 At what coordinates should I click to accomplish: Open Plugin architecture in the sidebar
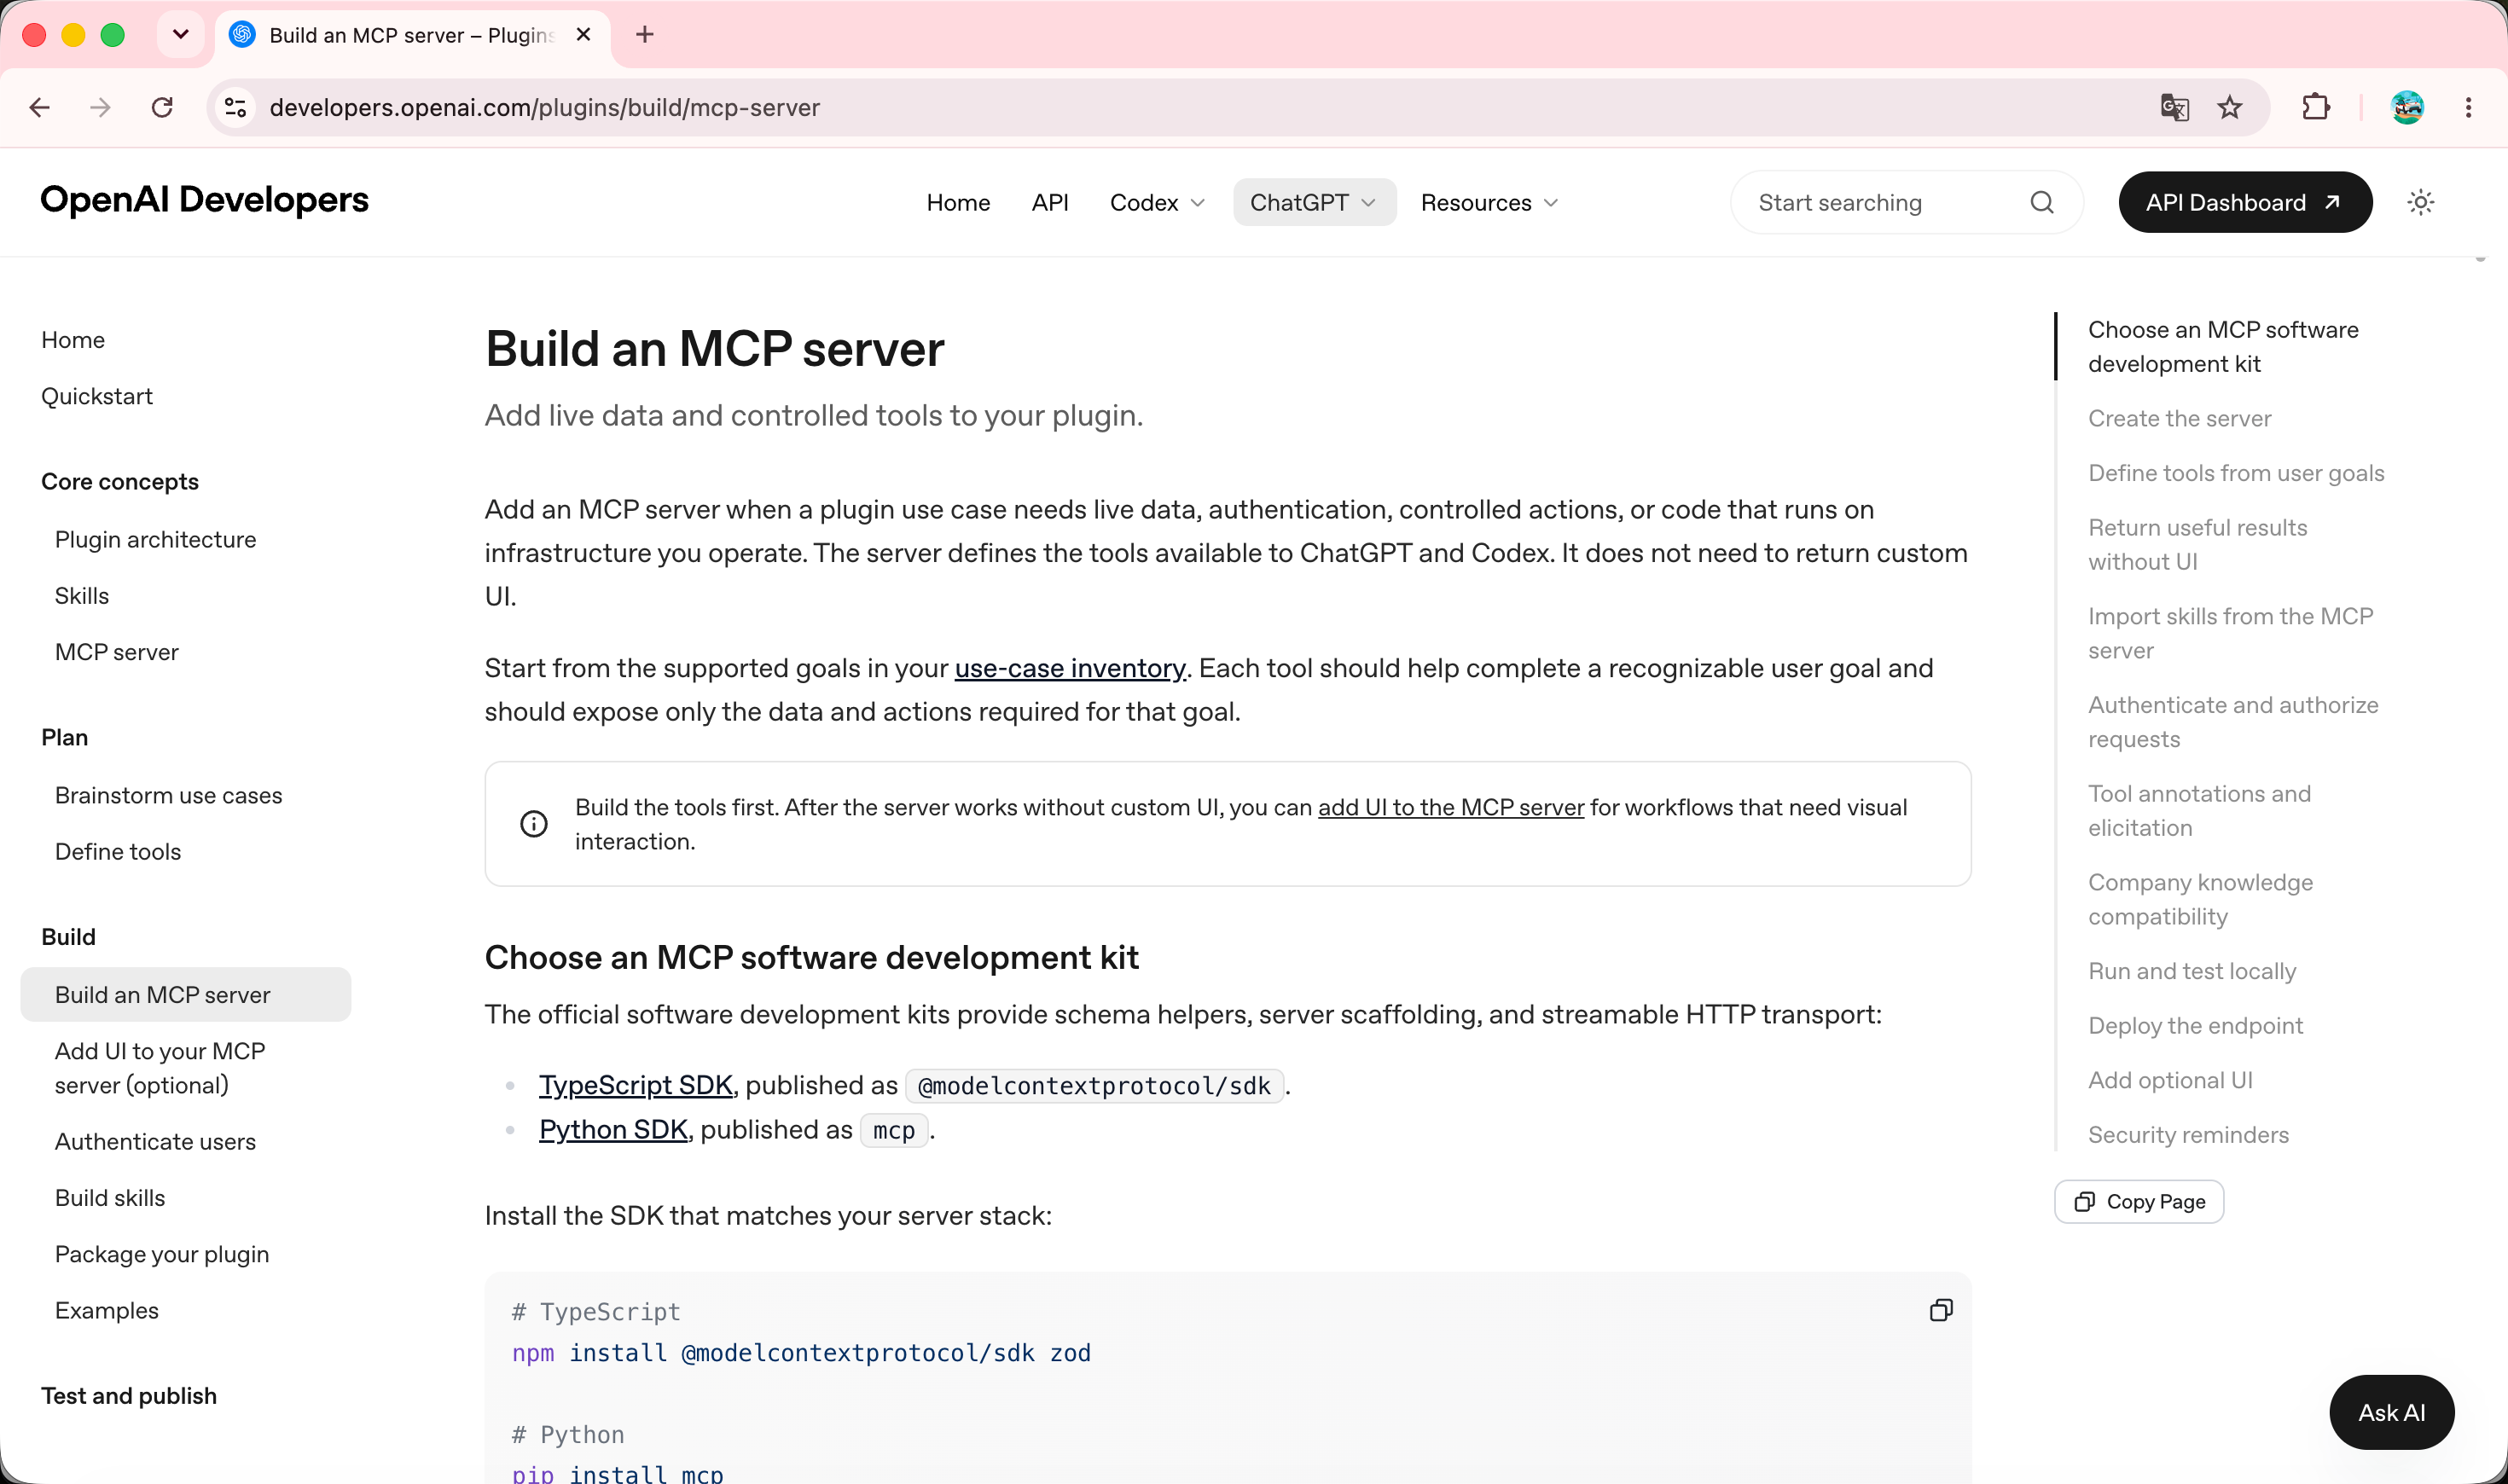click(156, 539)
